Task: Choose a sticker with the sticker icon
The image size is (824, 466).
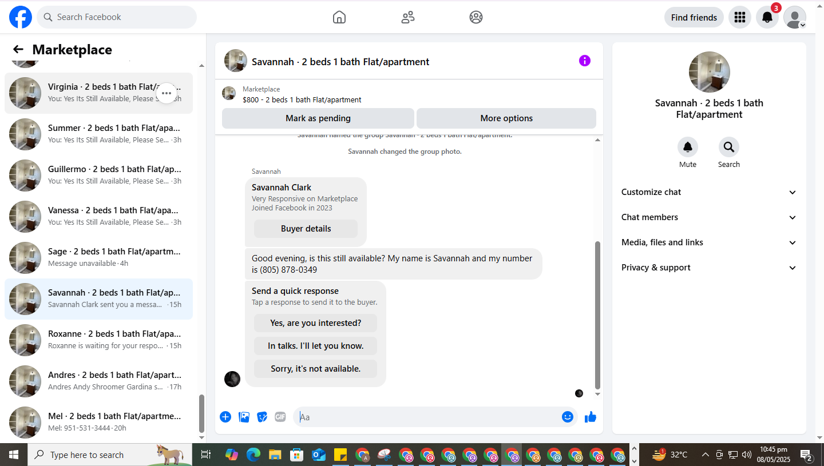Action: 262,417
